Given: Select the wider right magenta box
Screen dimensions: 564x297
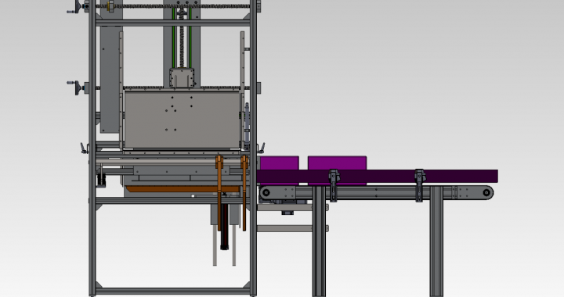Looking at the screenshot, I should tap(338, 163).
